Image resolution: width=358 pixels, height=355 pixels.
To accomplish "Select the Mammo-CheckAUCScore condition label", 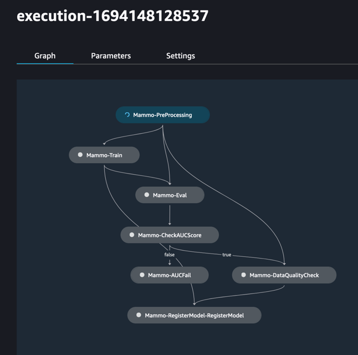I will click(x=170, y=235).
